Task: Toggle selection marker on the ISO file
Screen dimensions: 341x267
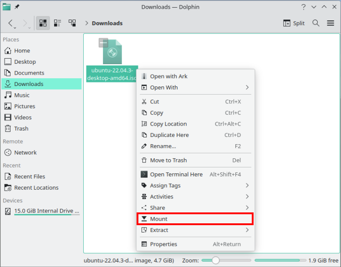Action: point(103,43)
